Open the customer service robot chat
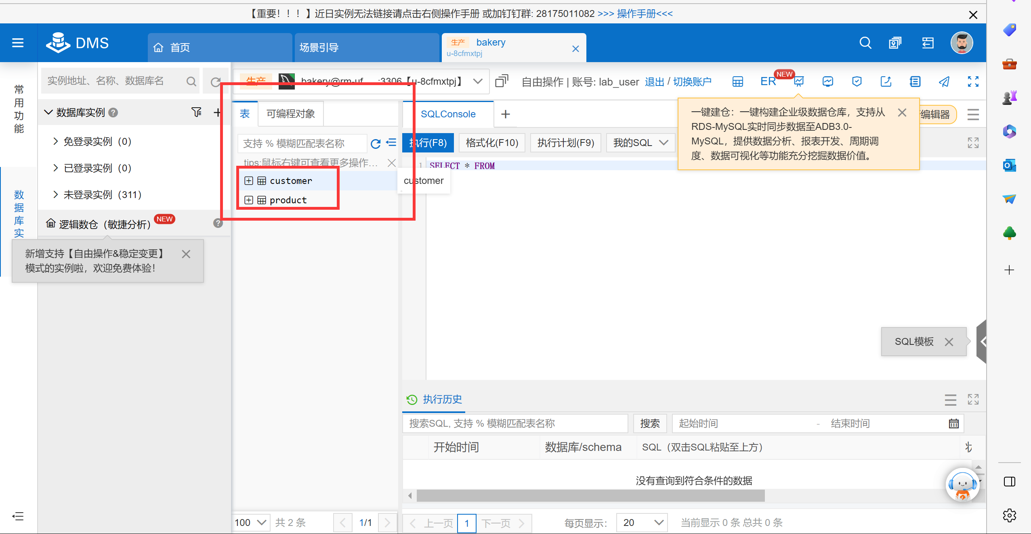 [963, 485]
